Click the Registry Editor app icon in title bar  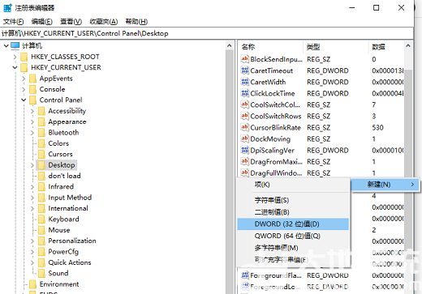(7, 8)
